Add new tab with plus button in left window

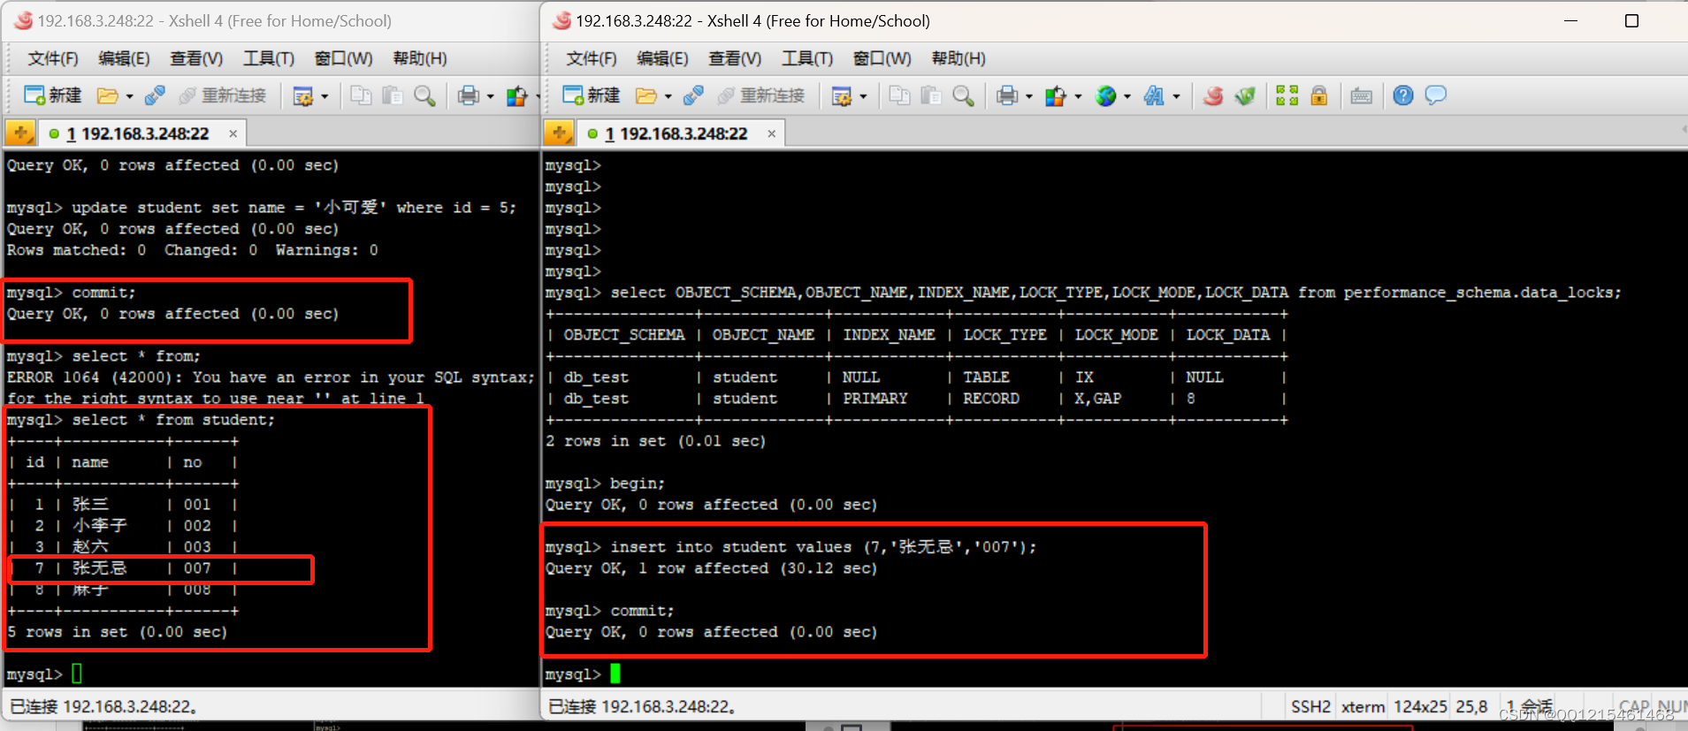[x=20, y=133]
